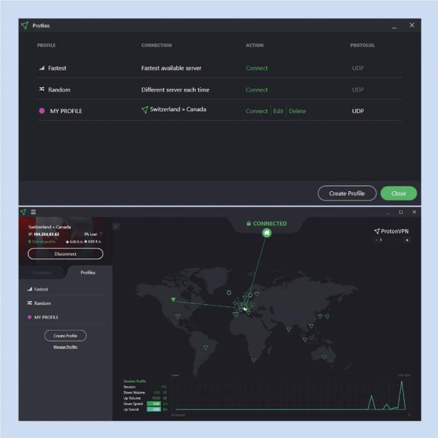Viewport: 438px width, 438px height.
Task: Click the South Africa server marker on map
Action: tap(254, 360)
